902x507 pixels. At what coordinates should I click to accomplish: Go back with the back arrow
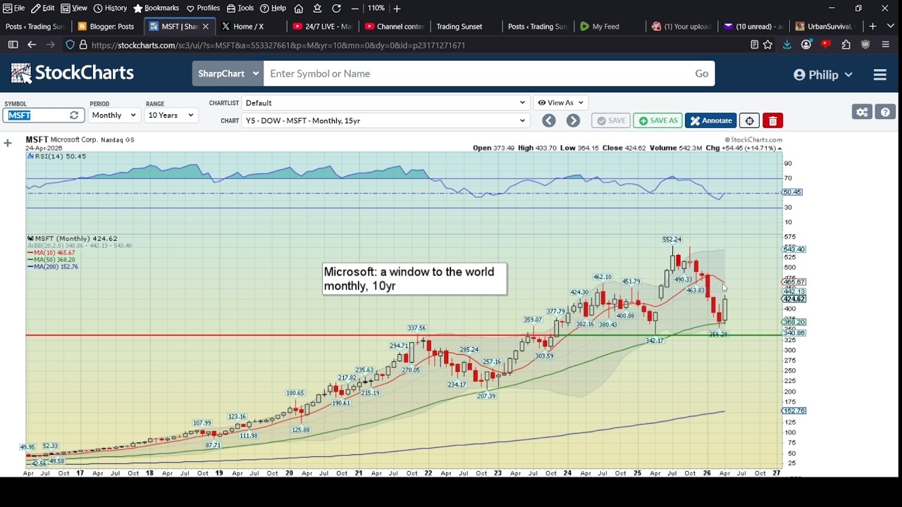(32, 45)
